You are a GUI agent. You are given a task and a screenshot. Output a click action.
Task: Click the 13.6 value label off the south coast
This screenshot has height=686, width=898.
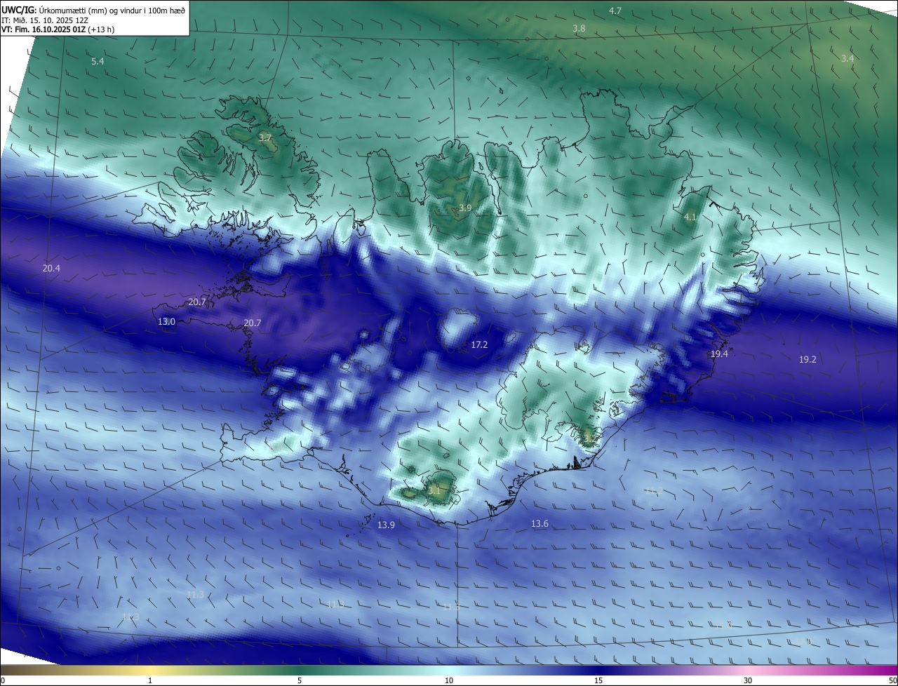point(540,523)
